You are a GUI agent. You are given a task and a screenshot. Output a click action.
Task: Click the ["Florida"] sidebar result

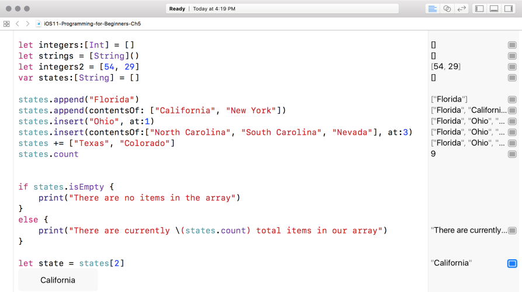[449, 99]
